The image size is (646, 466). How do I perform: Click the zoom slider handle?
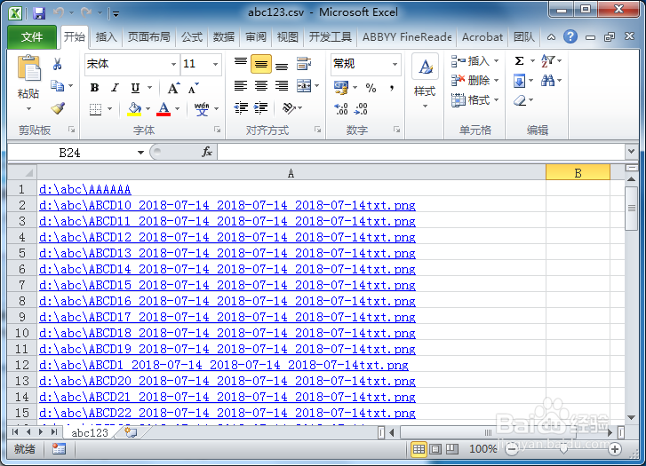click(563, 449)
